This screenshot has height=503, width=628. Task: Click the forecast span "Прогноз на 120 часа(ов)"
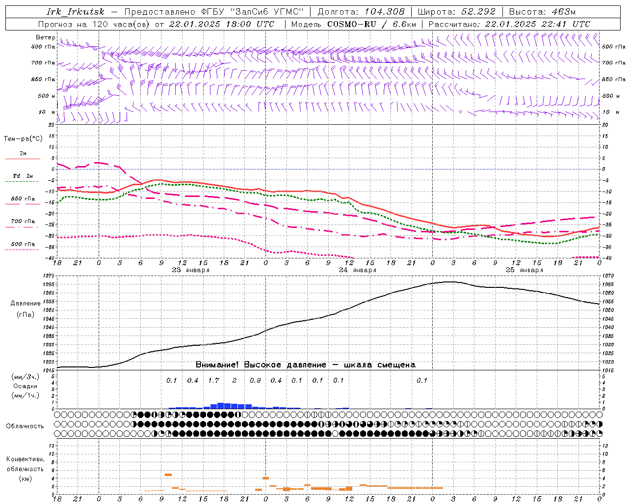[94, 24]
